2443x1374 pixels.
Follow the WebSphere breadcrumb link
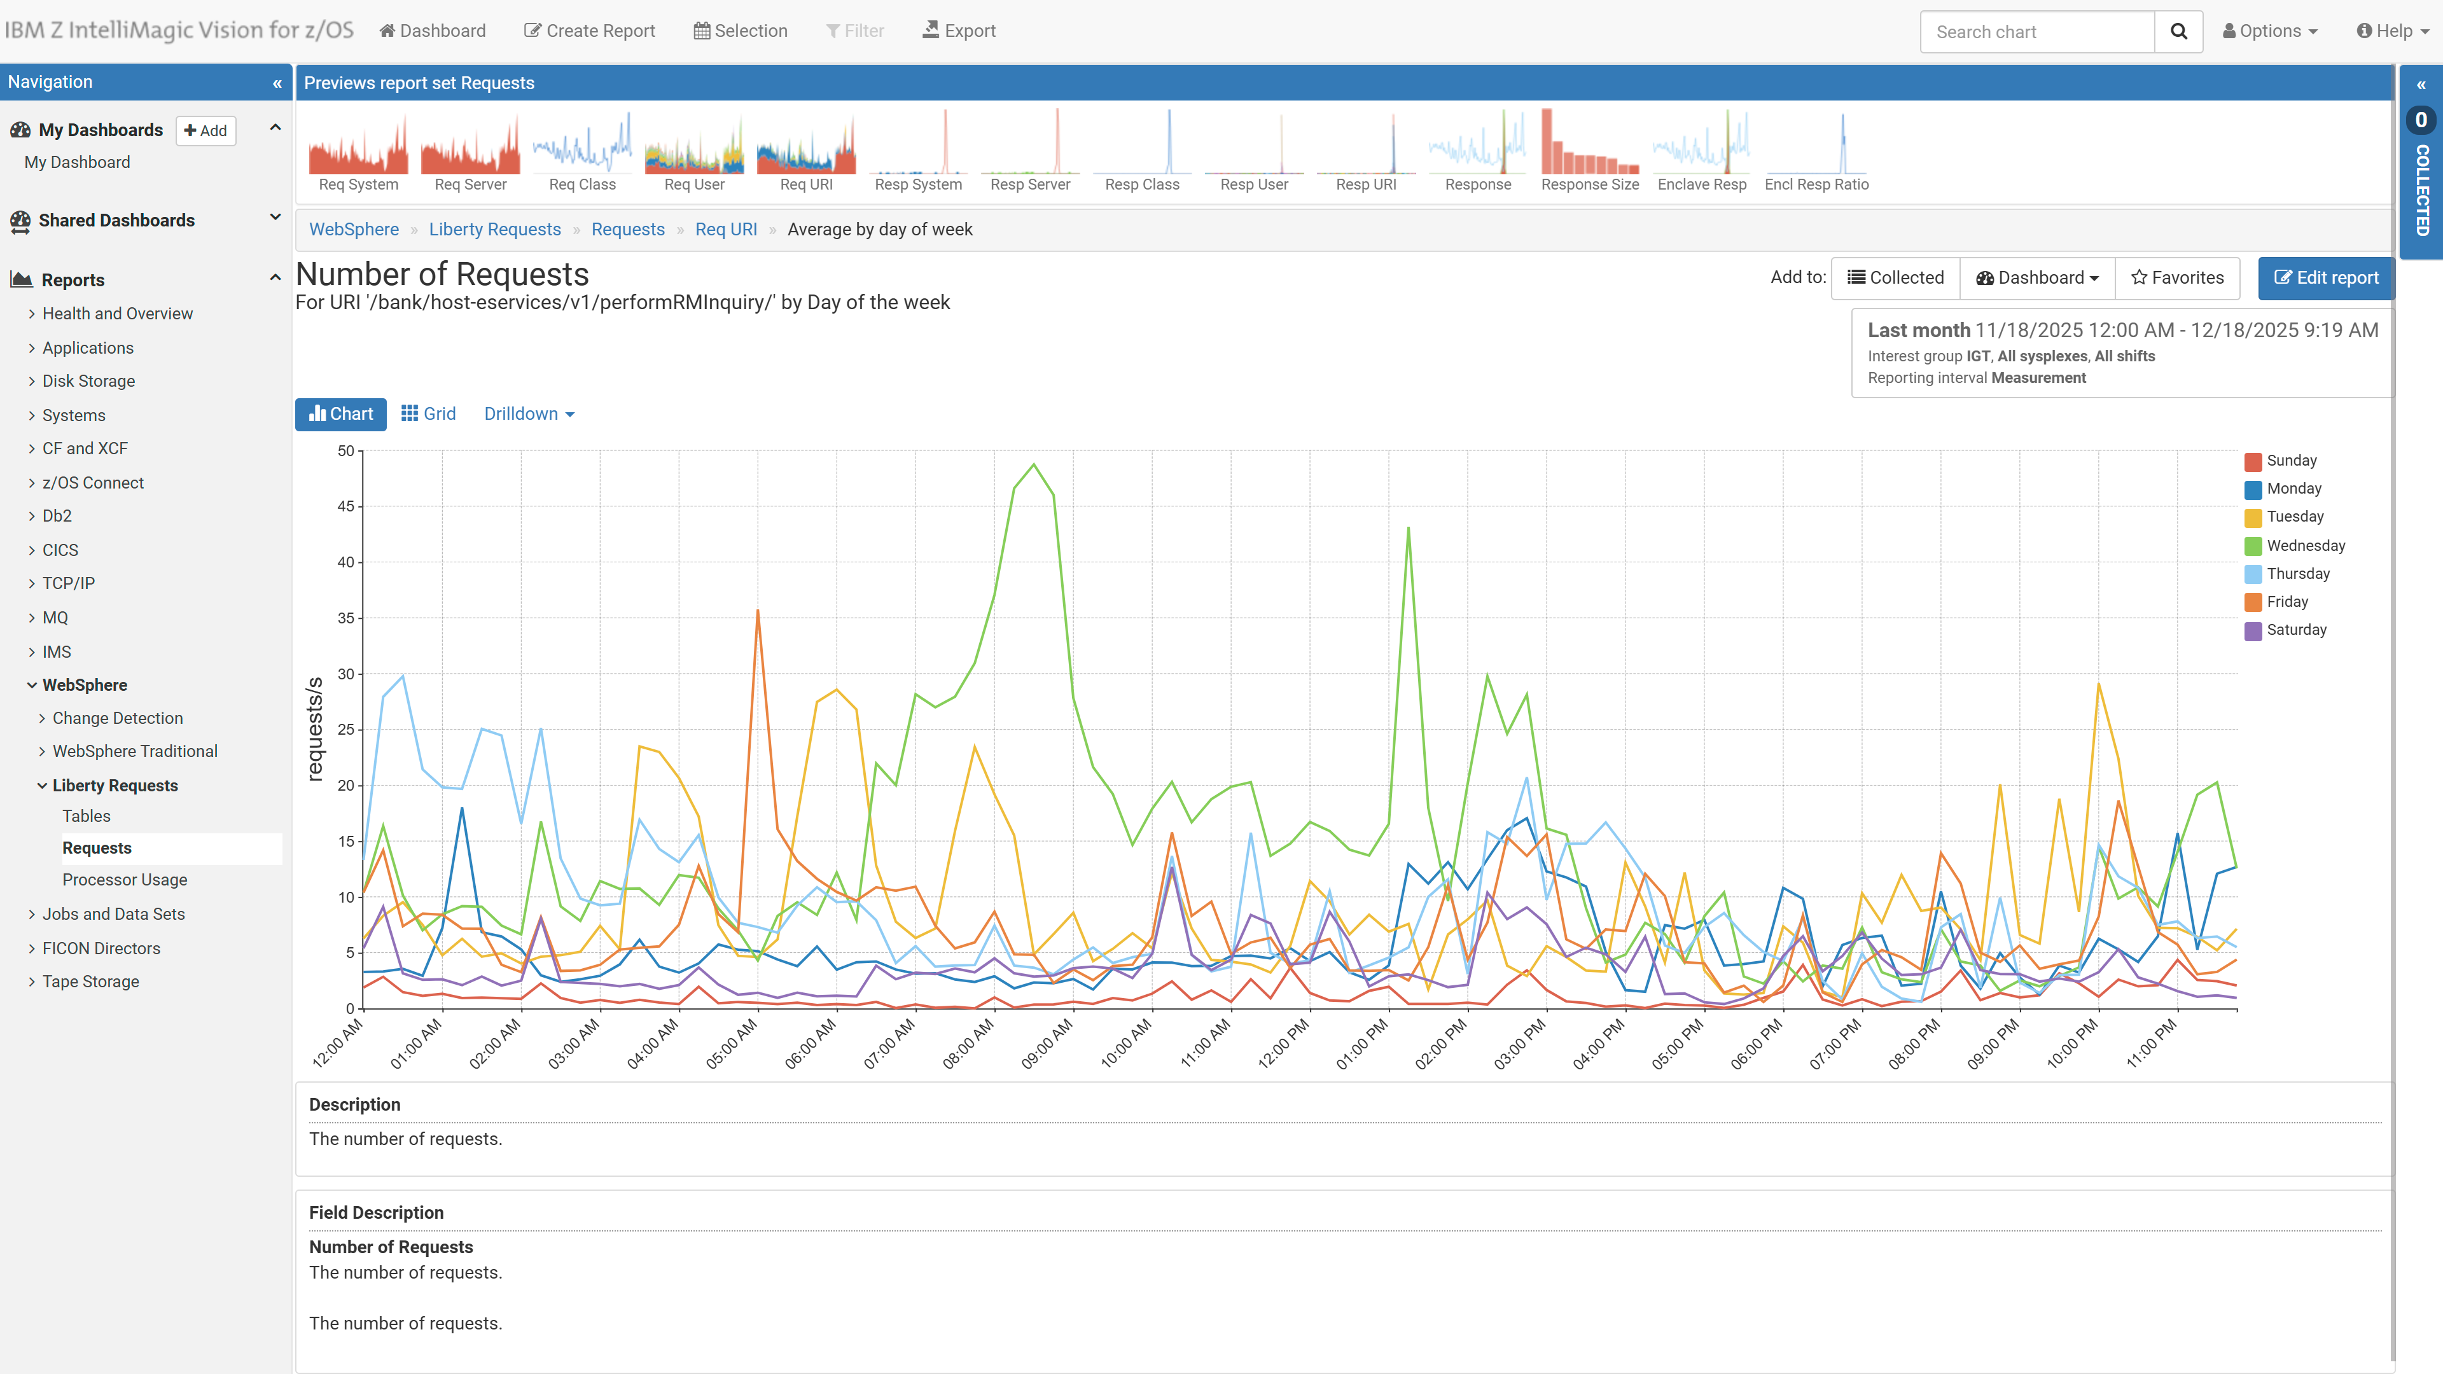(x=354, y=230)
